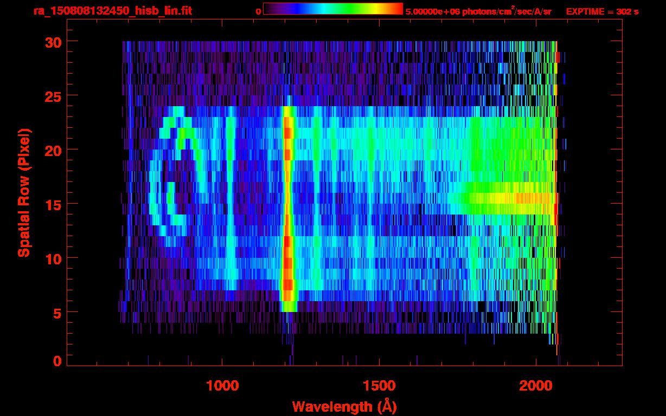This screenshot has height=416, width=666.
Task: Click the x-axis tick label 2000
Action: pos(537,386)
